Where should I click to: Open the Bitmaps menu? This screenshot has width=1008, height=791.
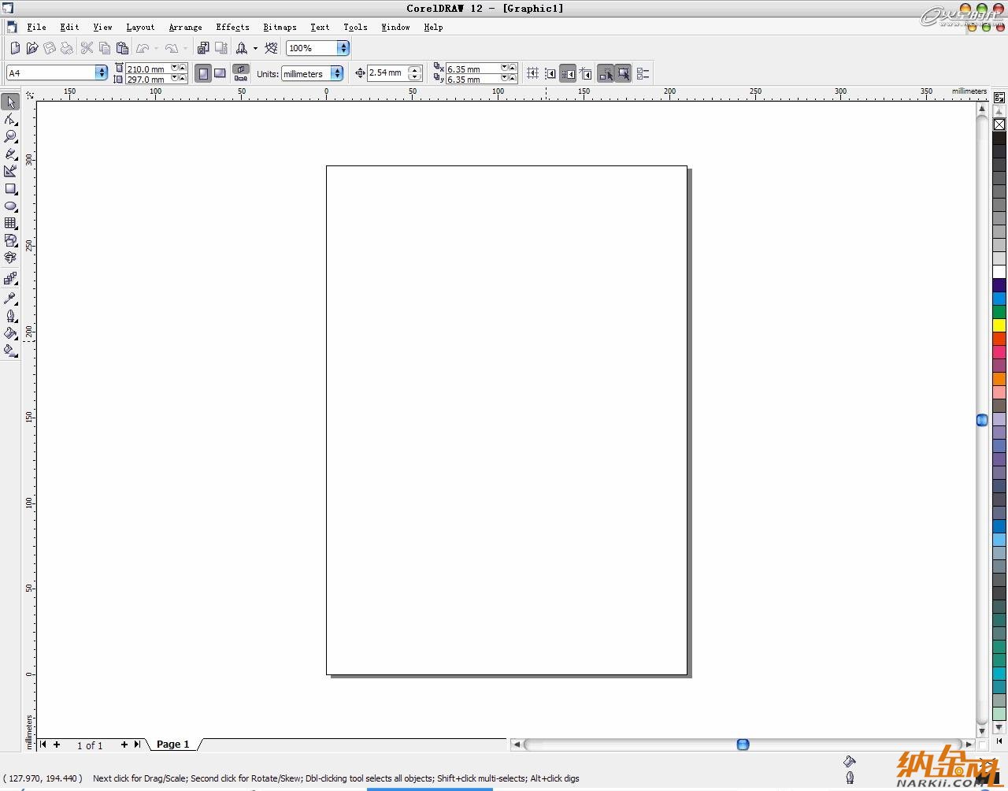click(280, 27)
